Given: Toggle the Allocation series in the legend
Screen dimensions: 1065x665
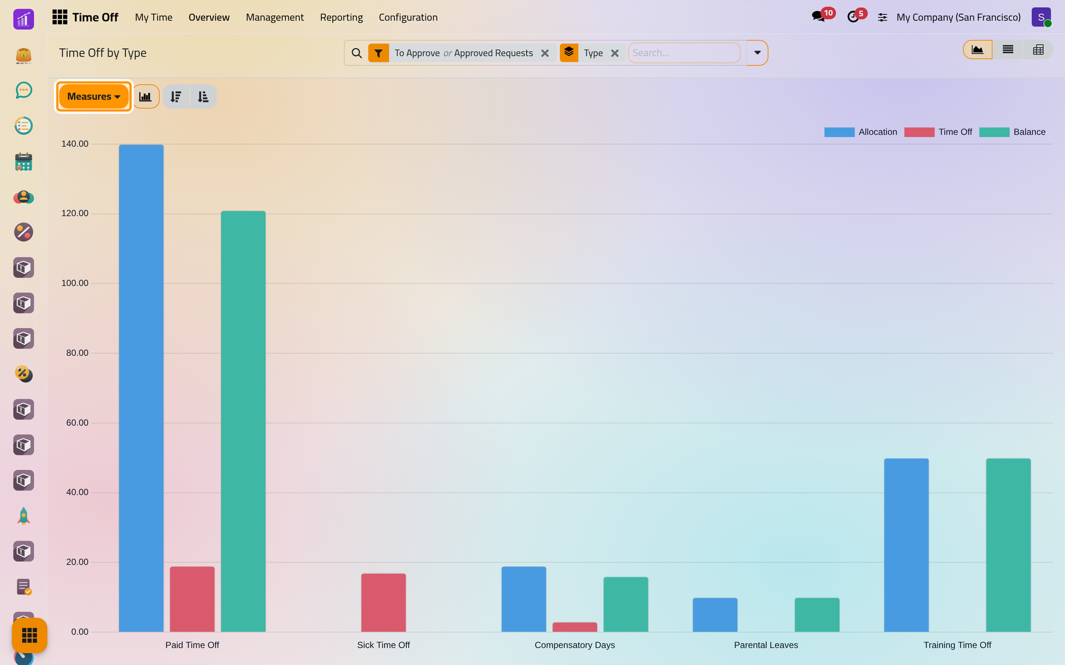Looking at the screenshot, I should 860,132.
